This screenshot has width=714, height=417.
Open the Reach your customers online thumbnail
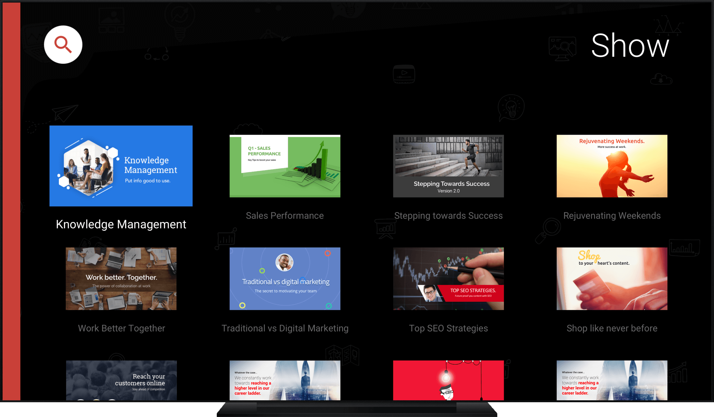(121, 380)
